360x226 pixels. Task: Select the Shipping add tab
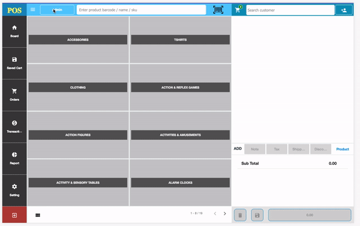click(298, 149)
